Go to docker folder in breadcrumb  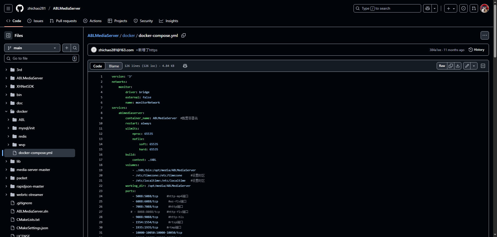[129, 35]
